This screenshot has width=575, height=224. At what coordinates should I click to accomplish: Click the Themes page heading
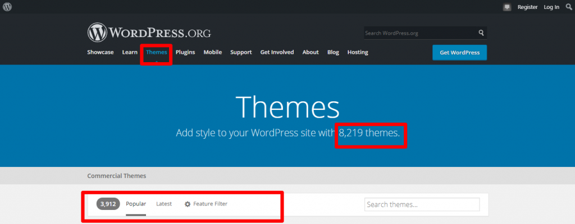click(x=287, y=106)
